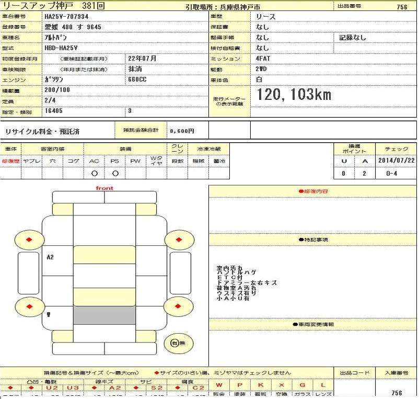Click the U2 damage code in legend
Image resolution: width=419 pixels, height=399 pixels.
(x=52, y=388)
